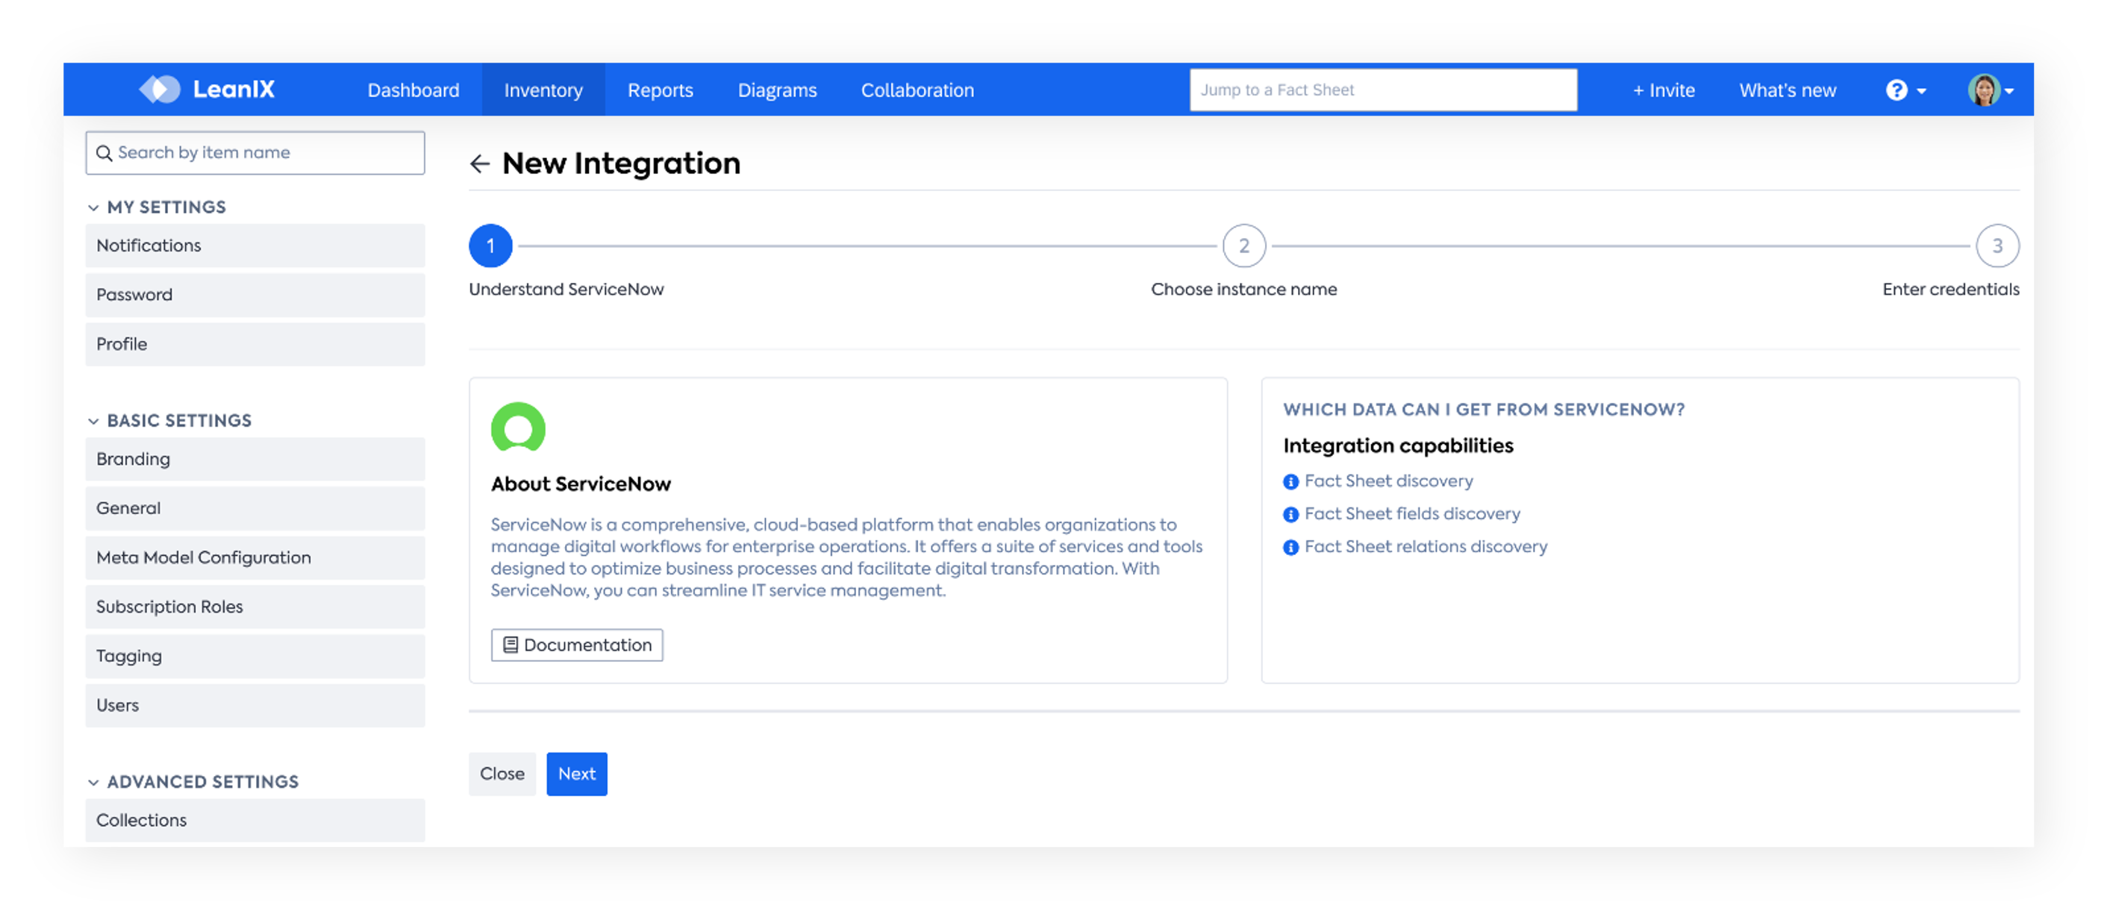Click the back arrow beside New Integration

pyautogui.click(x=480, y=164)
